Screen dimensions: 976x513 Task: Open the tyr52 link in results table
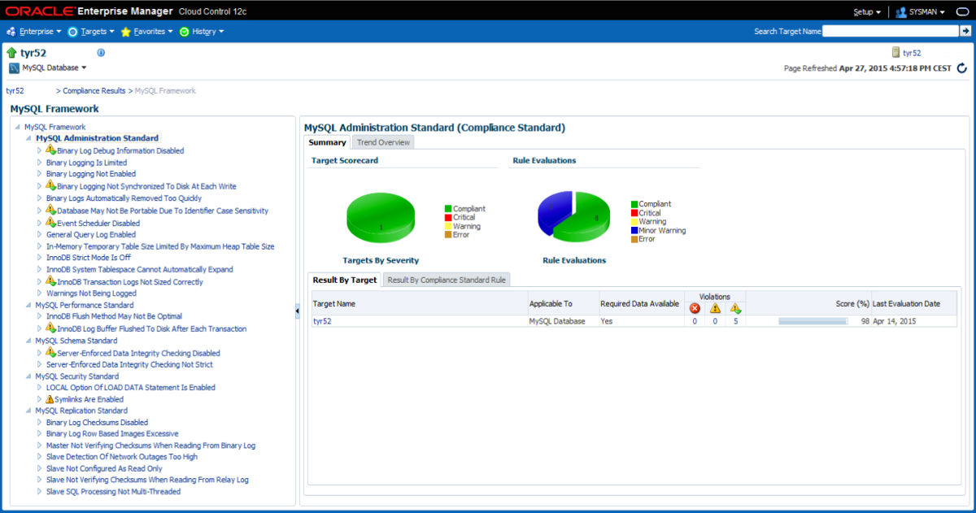pyautogui.click(x=322, y=321)
